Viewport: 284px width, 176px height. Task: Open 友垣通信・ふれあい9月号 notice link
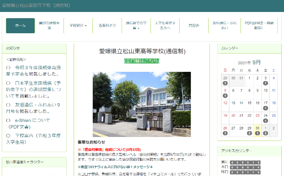(33, 108)
